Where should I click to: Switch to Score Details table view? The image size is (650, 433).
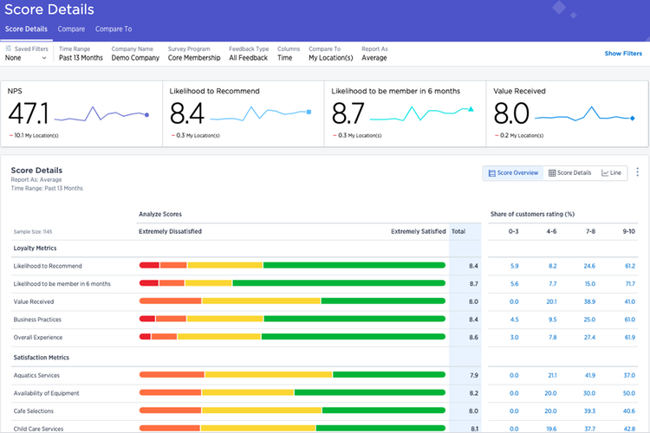click(569, 173)
